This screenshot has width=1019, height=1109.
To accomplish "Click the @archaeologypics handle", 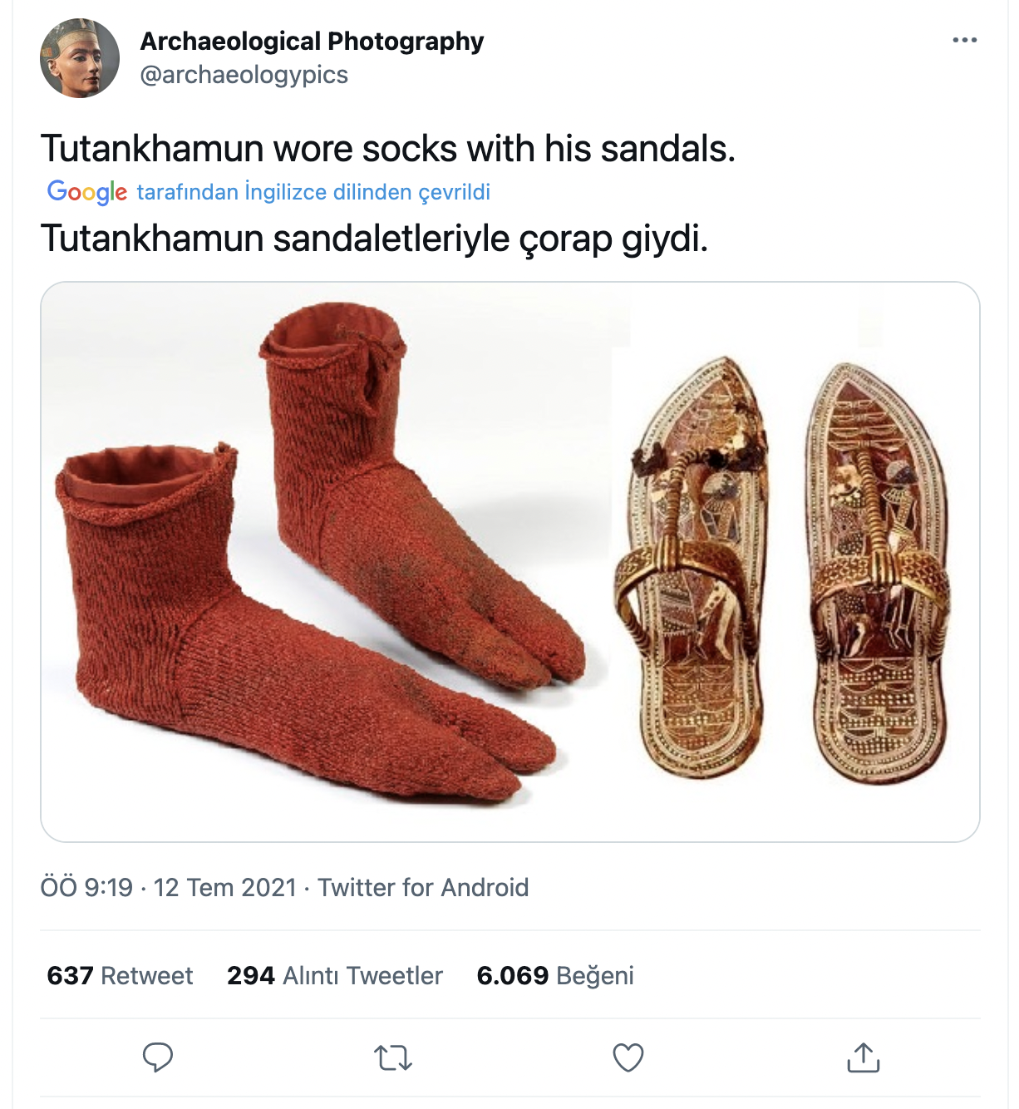I will click(244, 75).
